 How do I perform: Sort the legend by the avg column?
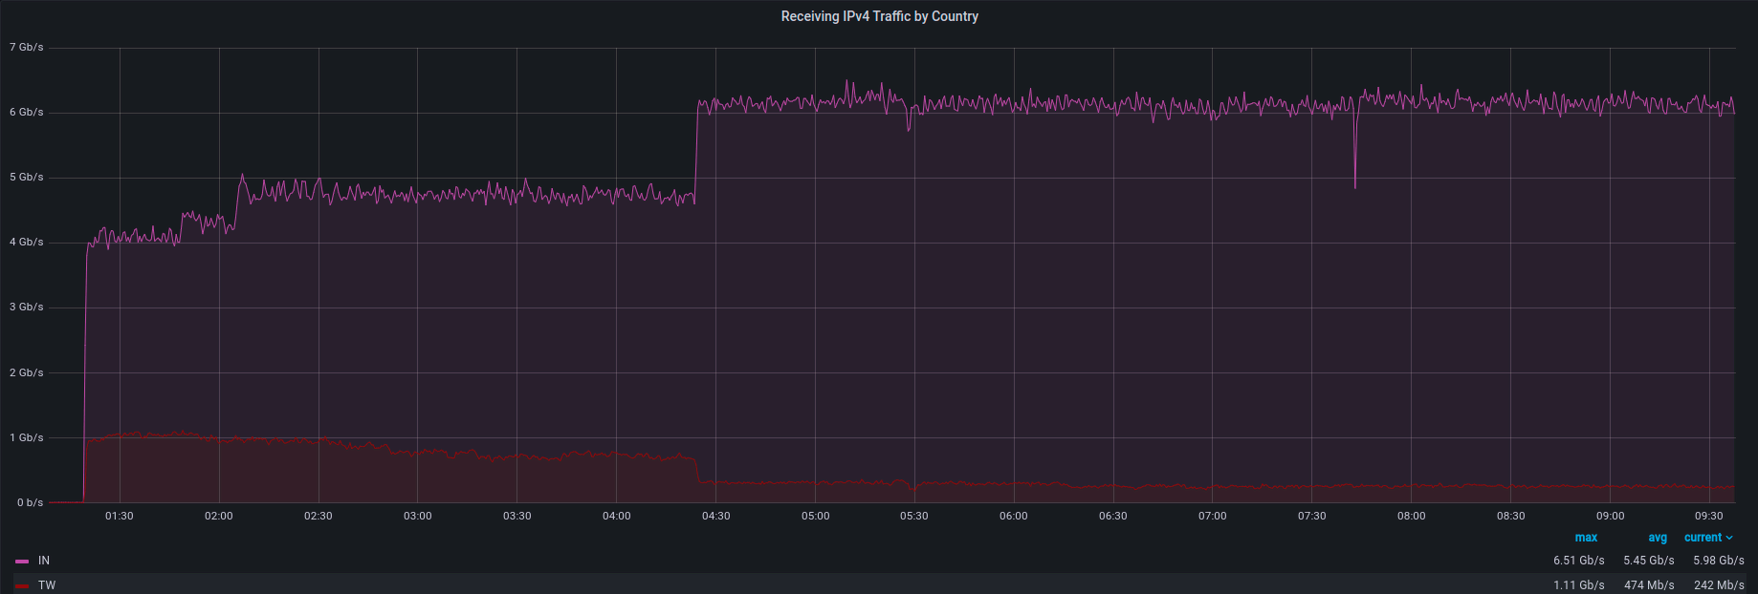pos(1658,538)
